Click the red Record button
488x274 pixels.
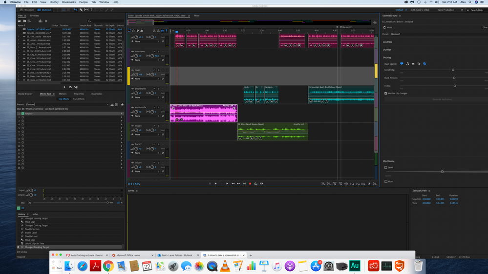[250, 184]
